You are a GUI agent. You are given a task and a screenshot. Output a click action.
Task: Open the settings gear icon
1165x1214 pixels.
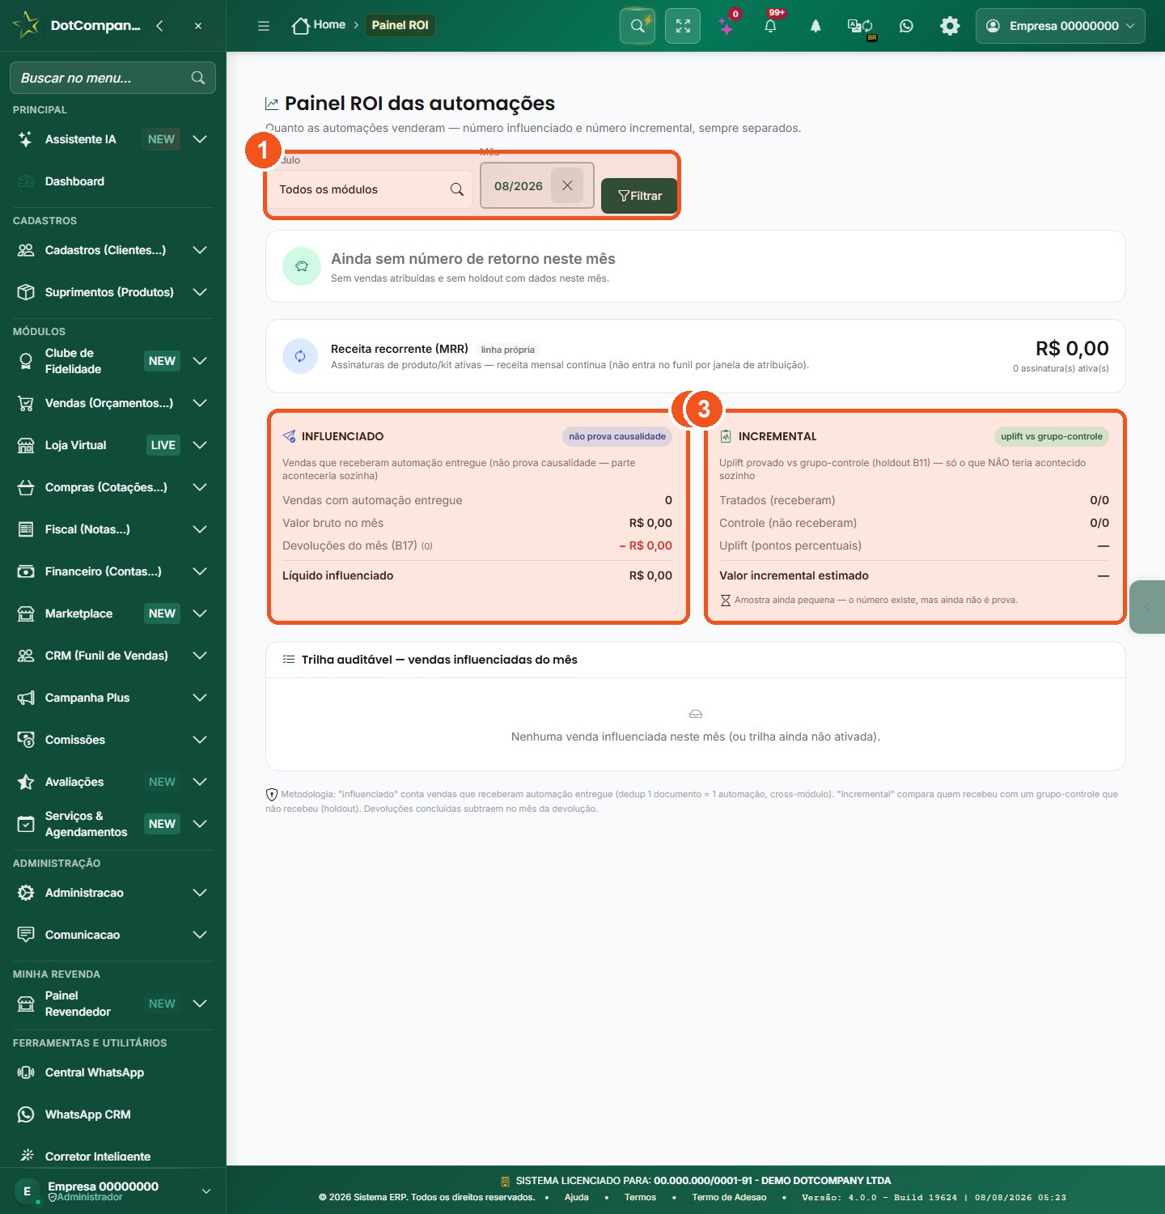(950, 26)
